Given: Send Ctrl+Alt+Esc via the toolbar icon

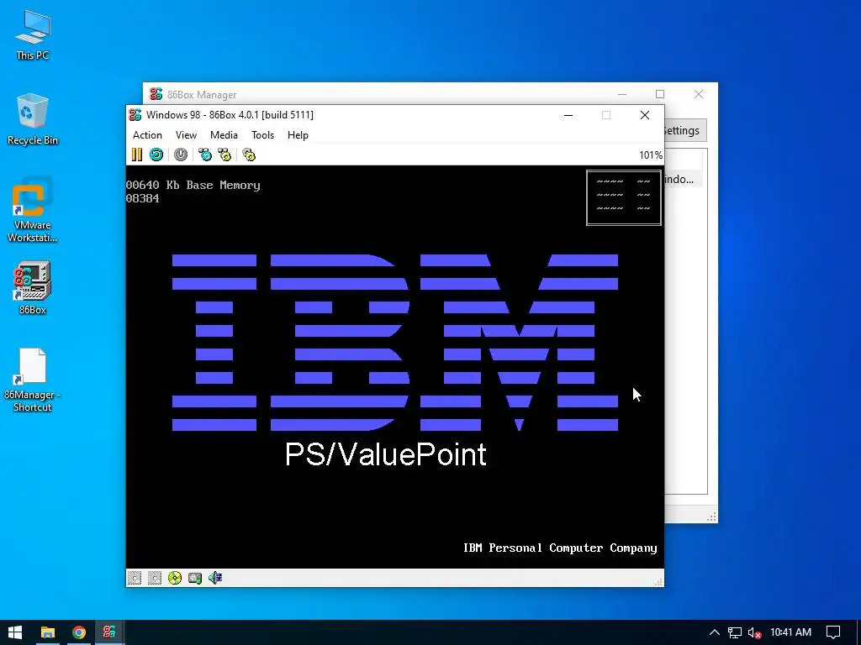Looking at the screenshot, I should [224, 155].
